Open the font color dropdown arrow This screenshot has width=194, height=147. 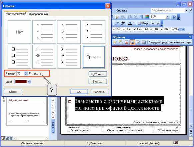[x=134, y=23]
